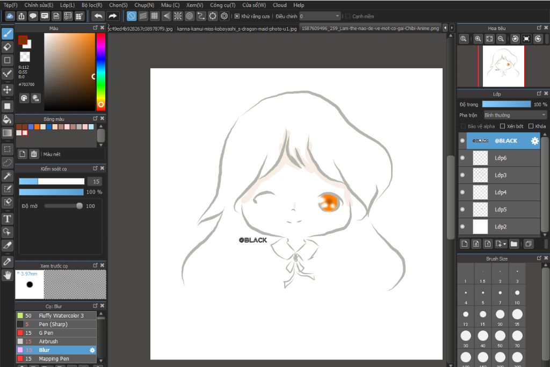Screen dimensions: 550x367
Task: Switch to kanna-kamui document tab
Action: [x=237, y=28]
